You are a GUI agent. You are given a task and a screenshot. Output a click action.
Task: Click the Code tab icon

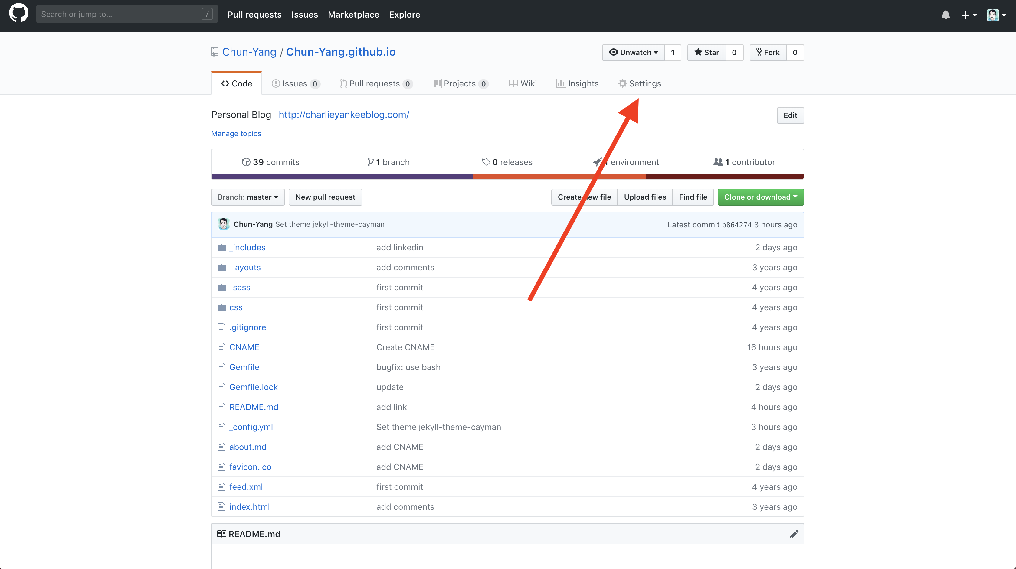(225, 83)
